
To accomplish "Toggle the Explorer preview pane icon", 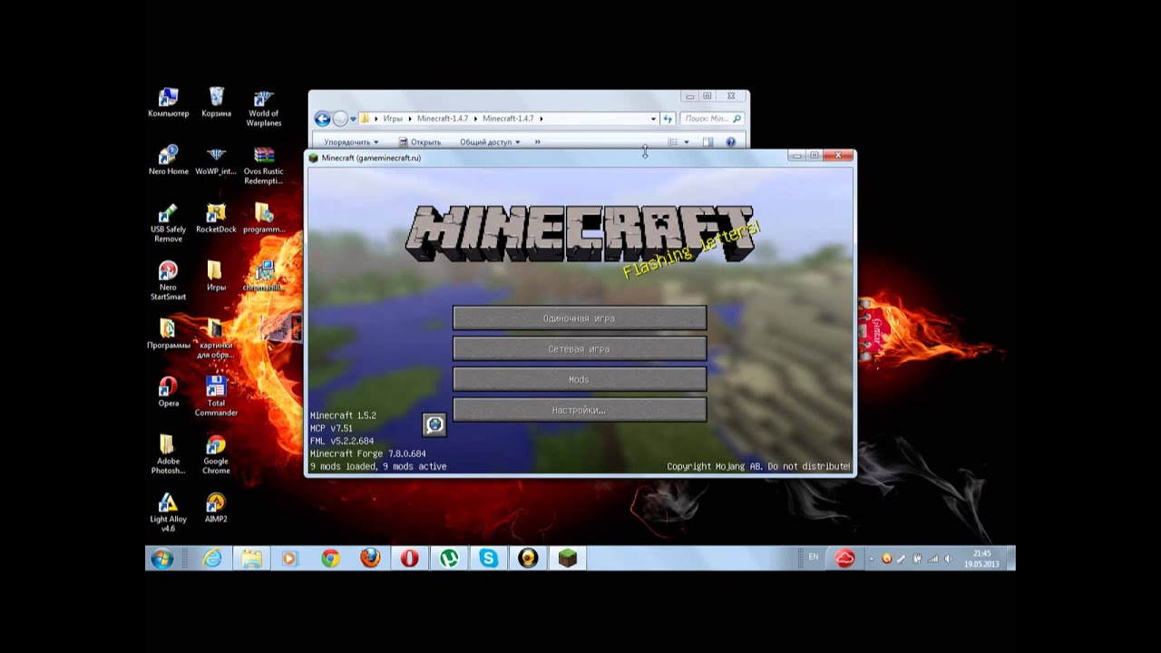I will 707,142.
